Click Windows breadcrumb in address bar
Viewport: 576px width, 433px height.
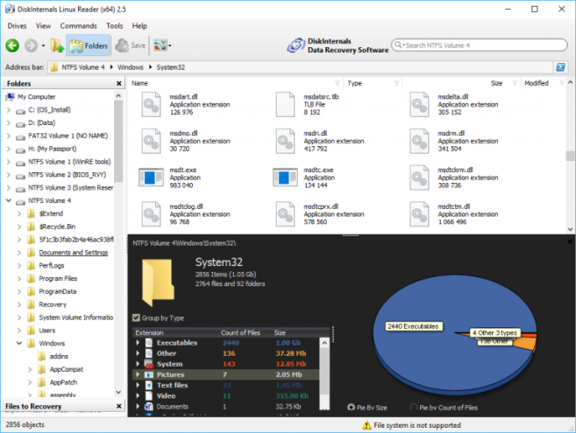131,67
